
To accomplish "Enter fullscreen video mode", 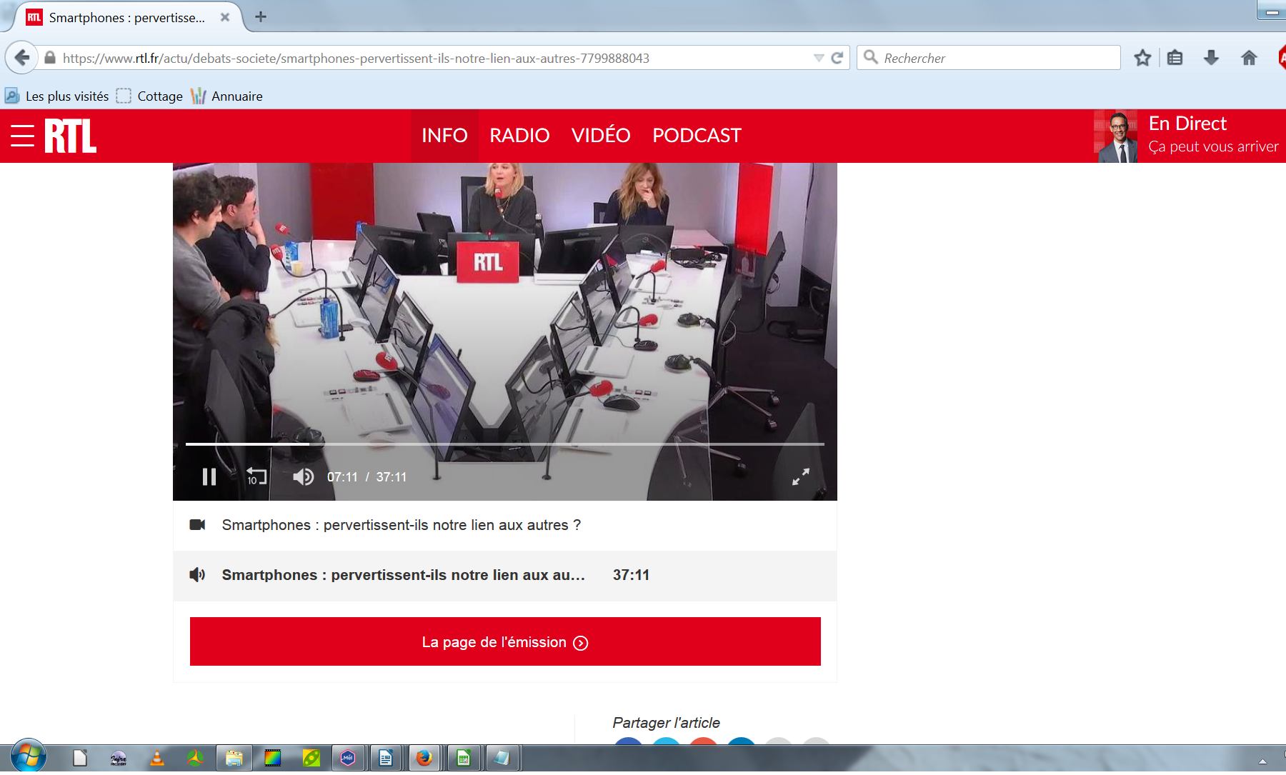I will (x=801, y=476).
